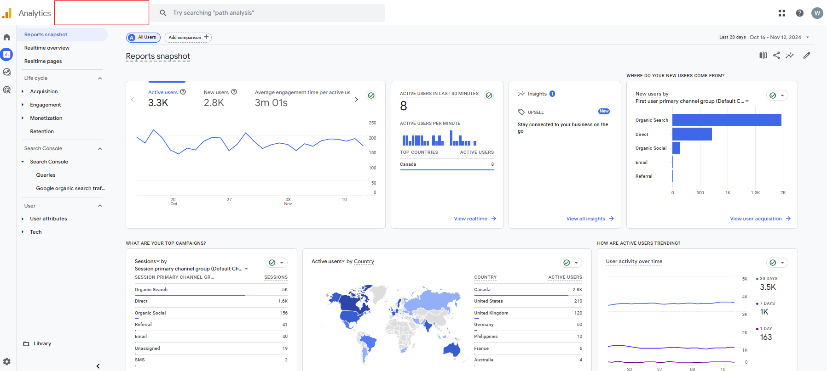Click help icon next to New users
The height and width of the screenshot is (371, 827).
coord(234,92)
